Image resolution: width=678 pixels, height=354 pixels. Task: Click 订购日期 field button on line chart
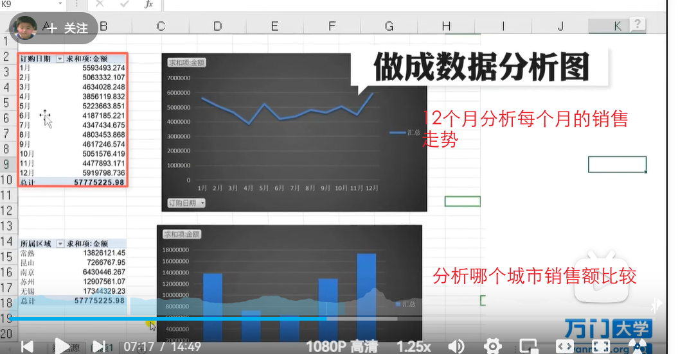[x=186, y=203]
